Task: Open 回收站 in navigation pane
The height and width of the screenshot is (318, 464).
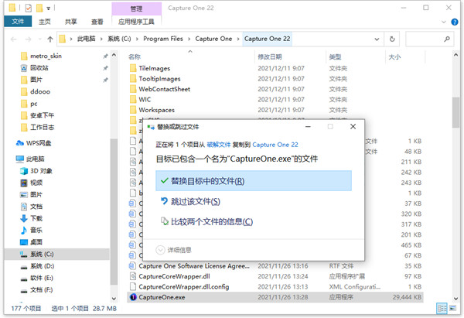Action: pos(39,68)
